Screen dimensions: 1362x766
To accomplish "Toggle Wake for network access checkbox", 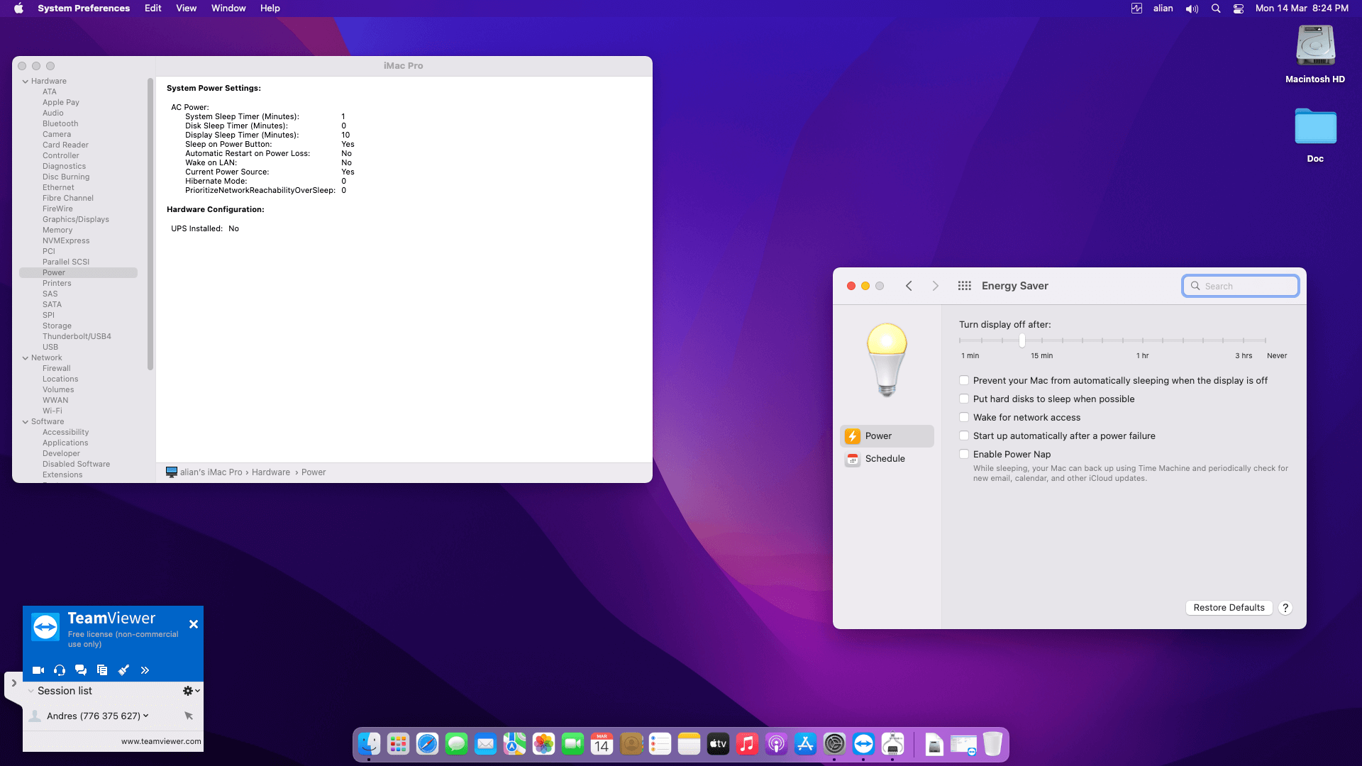I will pyautogui.click(x=964, y=418).
